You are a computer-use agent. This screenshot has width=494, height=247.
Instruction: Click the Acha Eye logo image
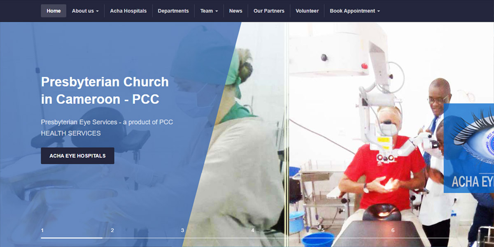point(469,148)
